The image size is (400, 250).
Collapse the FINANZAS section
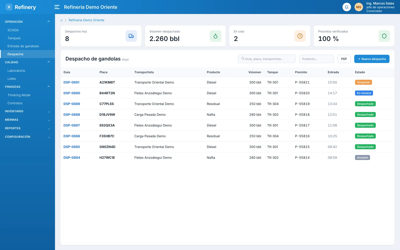tap(27, 87)
